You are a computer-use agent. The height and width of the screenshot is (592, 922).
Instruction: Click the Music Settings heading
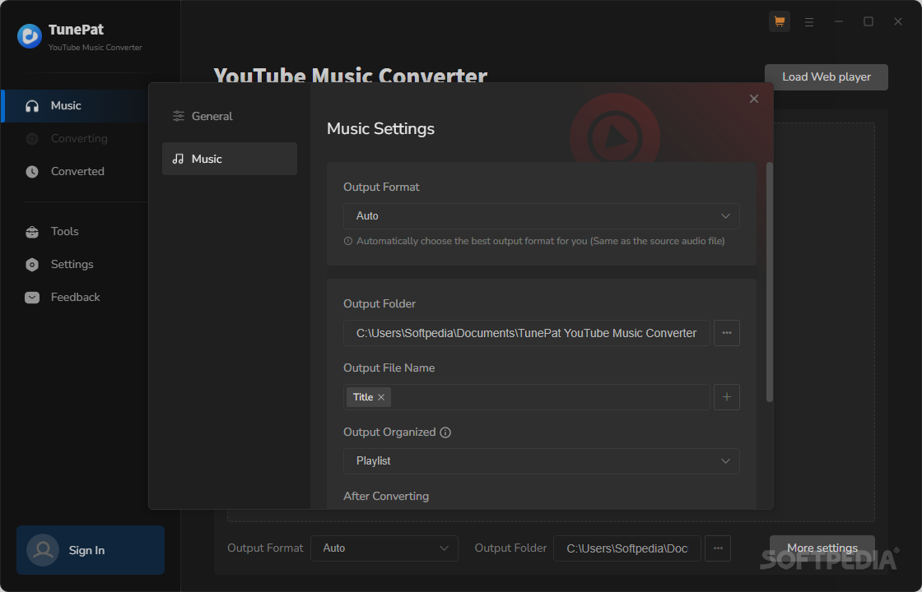point(380,128)
